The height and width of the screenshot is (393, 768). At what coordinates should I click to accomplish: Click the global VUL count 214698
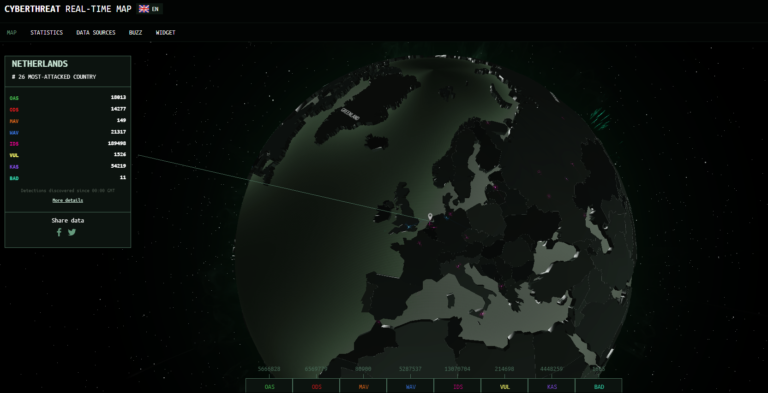click(x=504, y=369)
